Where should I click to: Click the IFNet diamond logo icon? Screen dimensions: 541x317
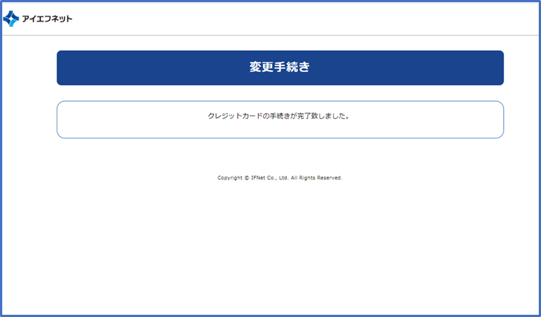[x=11, y=19]
